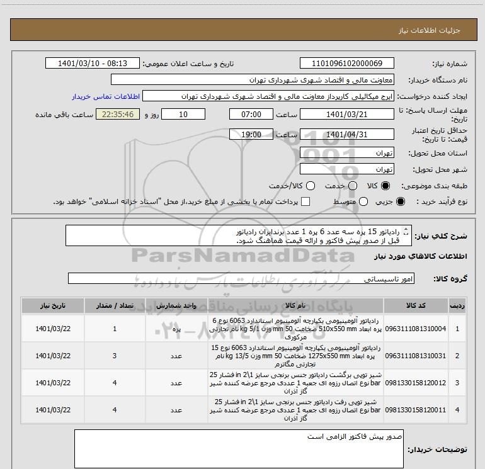This screenshot has height=469, width=485.
Task: Check the اسناد خزانه اسلامی payment checkbox
Action: [x=305, y=201]
